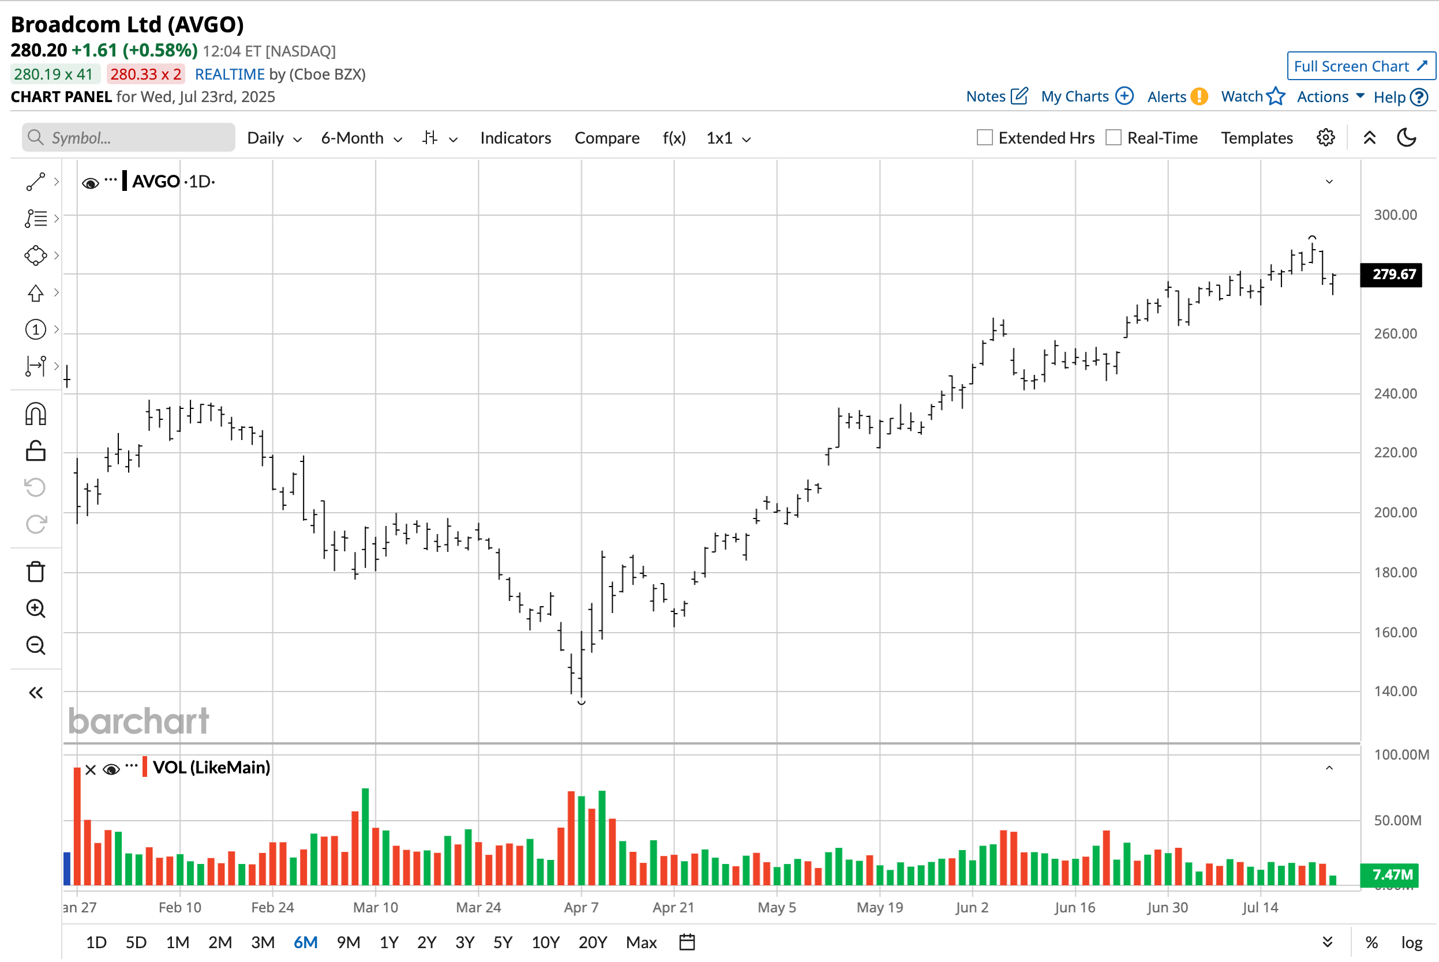Expand bottom panel double down chevron

[x=1326, y=942]
